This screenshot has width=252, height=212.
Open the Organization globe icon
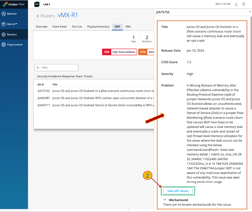tap(4, 45)
